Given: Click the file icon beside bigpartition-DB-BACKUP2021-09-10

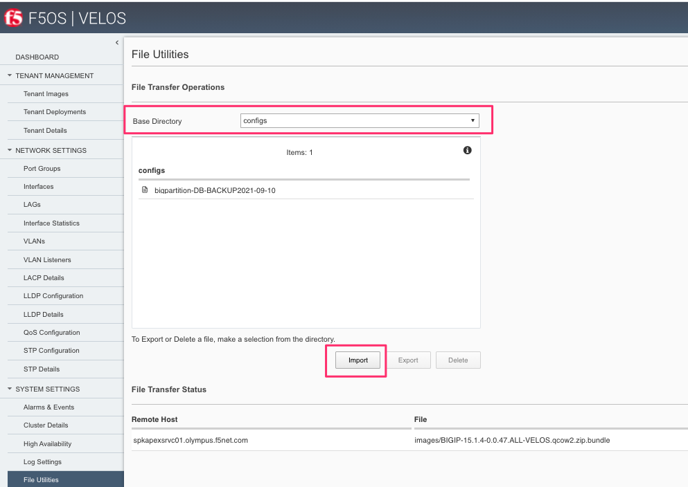Looking at the screenshot, I should tap(145, 190).
